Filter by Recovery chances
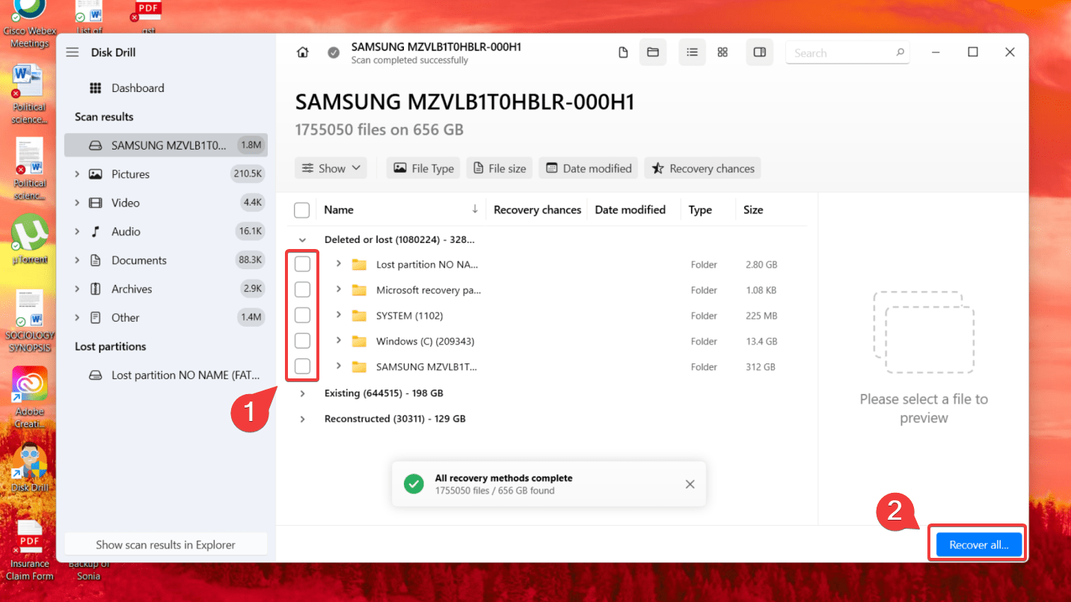 702,168
